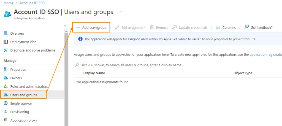The height and width of the screenshot is (126, 282).
Task: Open the Overview icon in sidebar
Action: point(6,33)
